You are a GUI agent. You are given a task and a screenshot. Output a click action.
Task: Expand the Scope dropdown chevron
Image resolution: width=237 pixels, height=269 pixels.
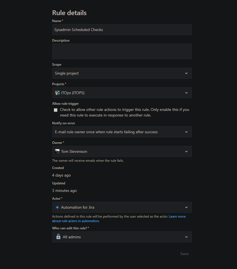[186, 73]
